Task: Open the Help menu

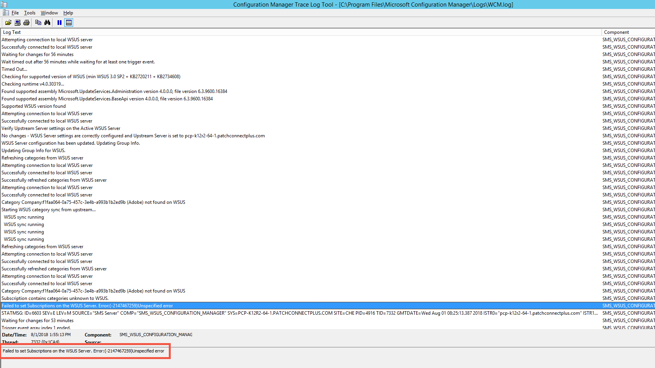Action: pyautogui.click(x=68, y=13)
